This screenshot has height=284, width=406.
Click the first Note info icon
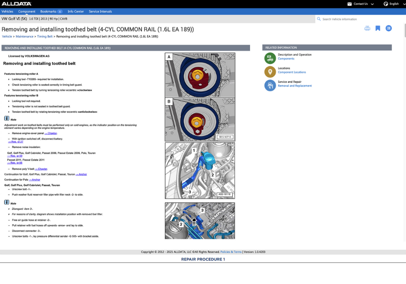[x=7, y=118]
